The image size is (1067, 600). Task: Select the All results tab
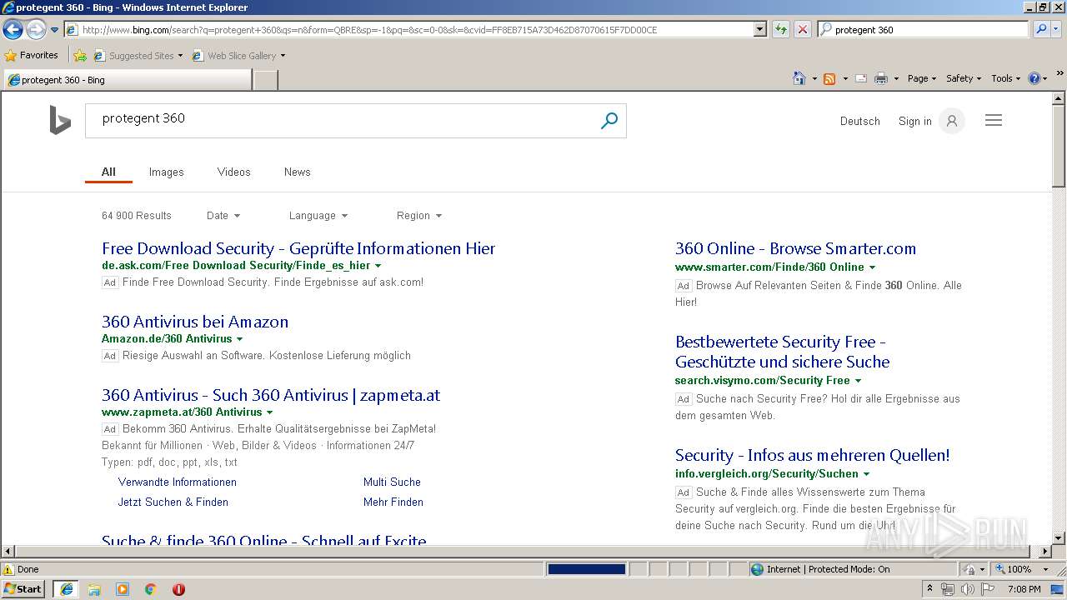108,172
